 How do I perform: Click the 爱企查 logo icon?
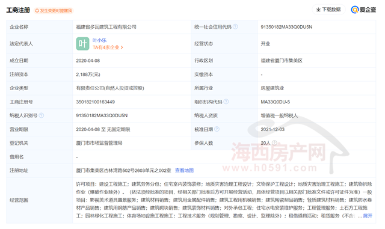(355, 10)
